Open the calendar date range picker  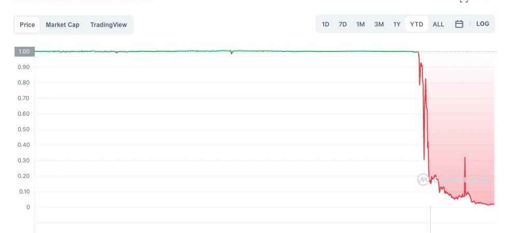(459, 24)
